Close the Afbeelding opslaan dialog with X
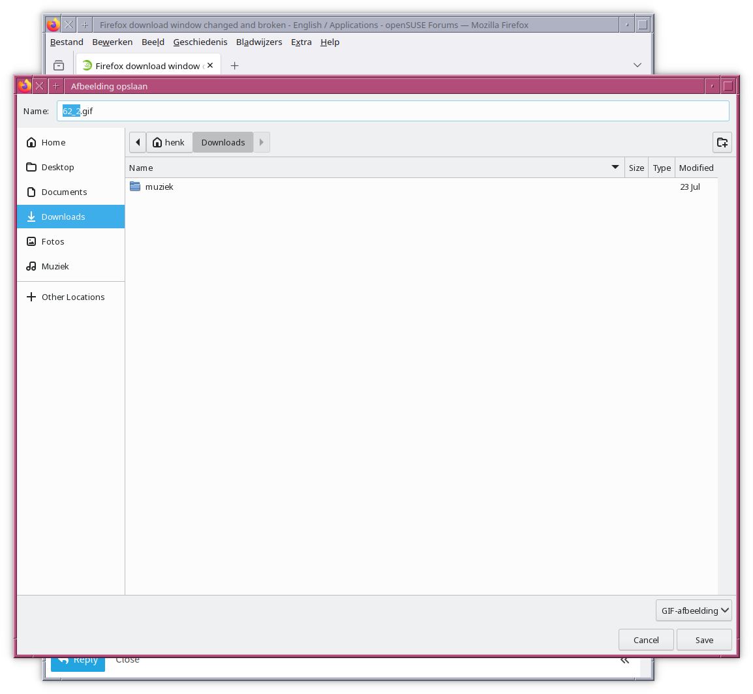 (x=39, y=86)
